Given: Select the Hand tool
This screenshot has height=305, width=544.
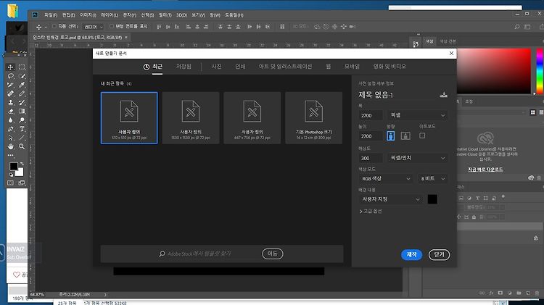Looking at the screenshot, I should (11, 146).
